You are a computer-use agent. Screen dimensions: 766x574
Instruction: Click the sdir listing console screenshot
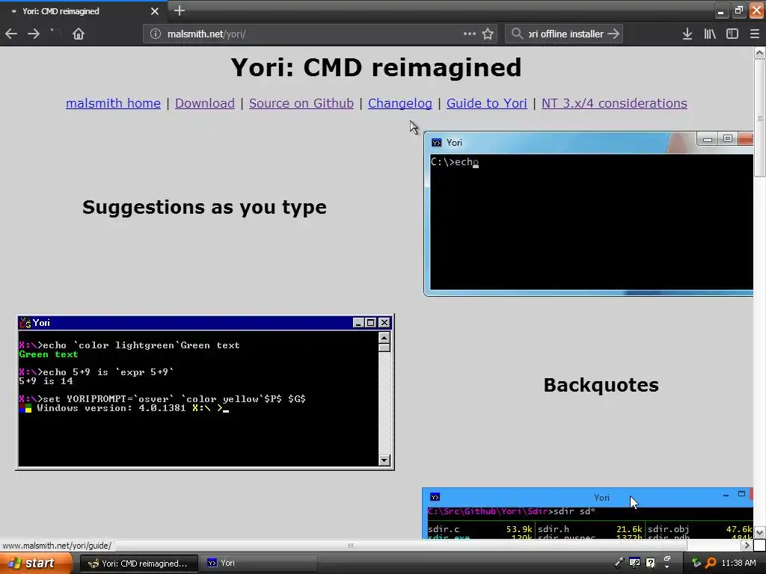point(588,513)
